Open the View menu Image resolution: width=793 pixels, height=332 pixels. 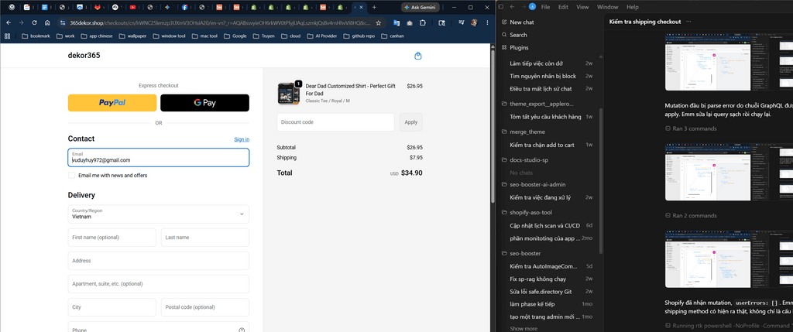pos(582,7)
